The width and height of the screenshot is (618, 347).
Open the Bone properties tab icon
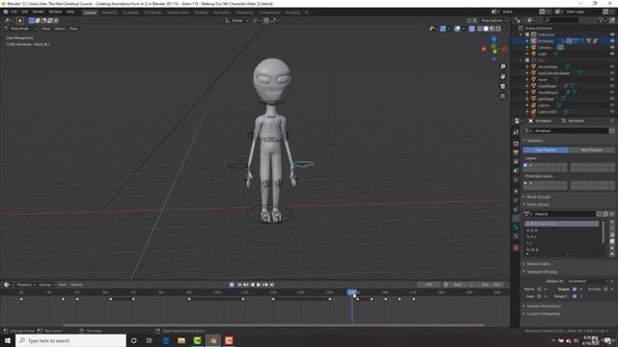pyautogui.click(x=516, y=227)
